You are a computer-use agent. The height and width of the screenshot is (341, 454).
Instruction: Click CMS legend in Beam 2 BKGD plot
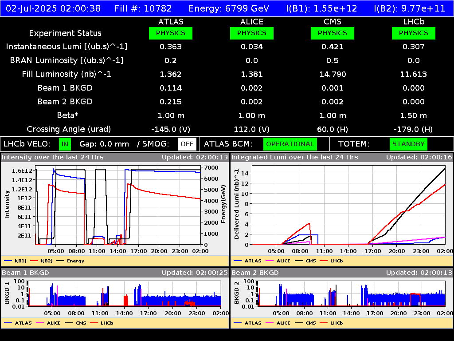click(x=305, y=323)
